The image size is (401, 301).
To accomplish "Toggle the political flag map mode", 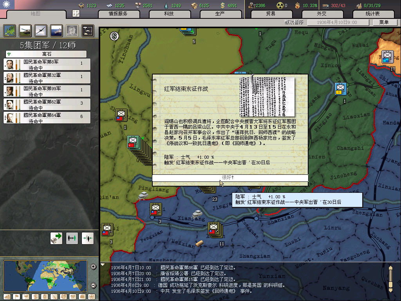I will 17,296.
